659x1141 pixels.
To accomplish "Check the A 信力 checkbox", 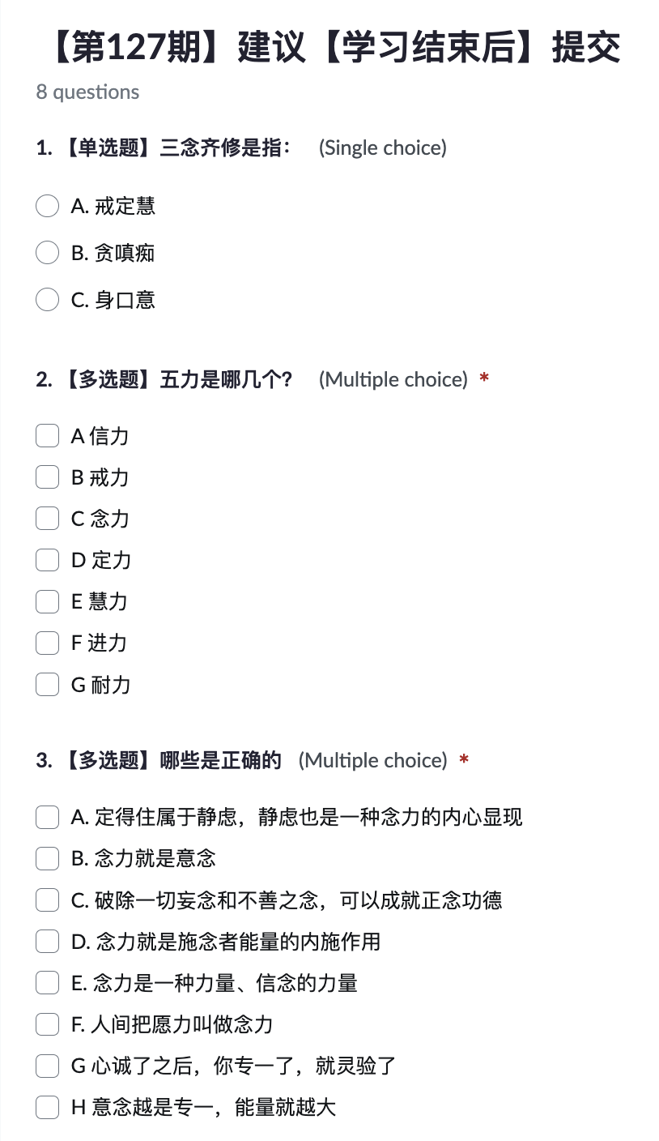I will tap(48, 436).
